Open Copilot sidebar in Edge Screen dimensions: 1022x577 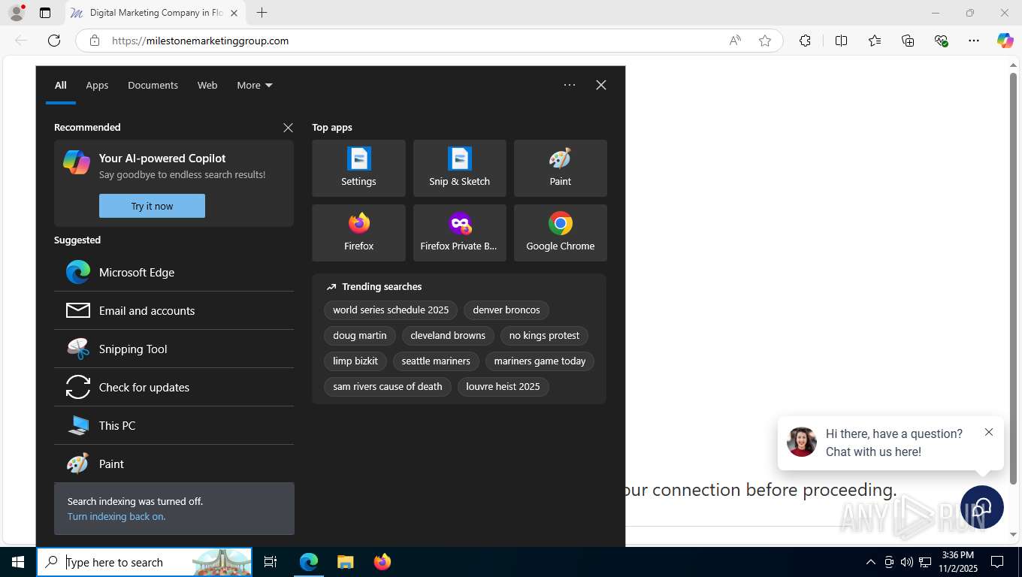(1005, 41)
